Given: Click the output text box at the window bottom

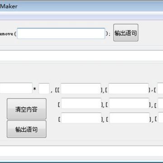Looking at the screenshot, I should 81,151.
